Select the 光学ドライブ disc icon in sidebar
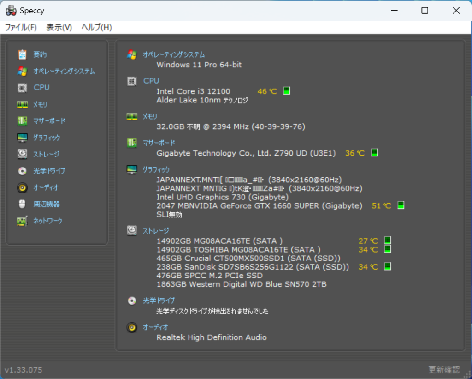The image size is (472, 379). (x=22, y=171)
